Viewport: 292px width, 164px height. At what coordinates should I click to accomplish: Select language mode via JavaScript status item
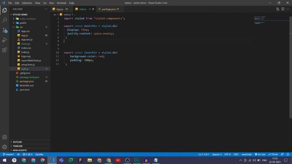click(246, 154)
